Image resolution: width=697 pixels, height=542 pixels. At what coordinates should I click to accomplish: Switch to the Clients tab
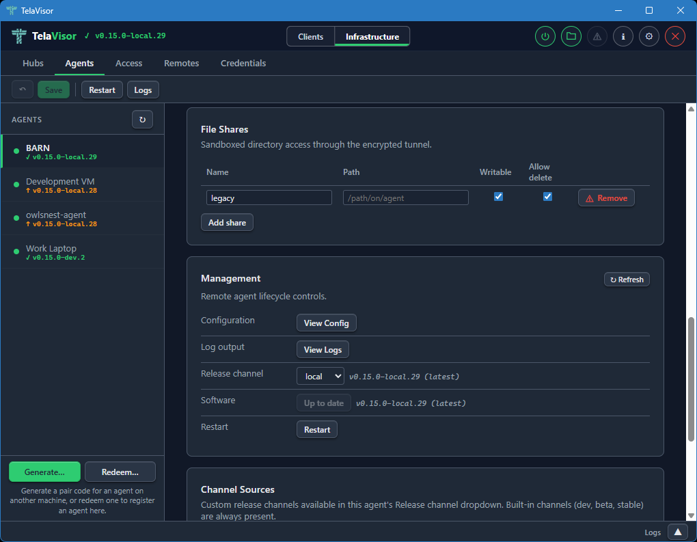click(x=310, y=36)
